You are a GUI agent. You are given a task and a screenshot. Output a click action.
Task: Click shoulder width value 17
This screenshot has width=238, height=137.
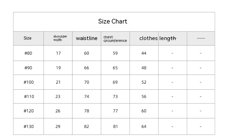point(58,53)
